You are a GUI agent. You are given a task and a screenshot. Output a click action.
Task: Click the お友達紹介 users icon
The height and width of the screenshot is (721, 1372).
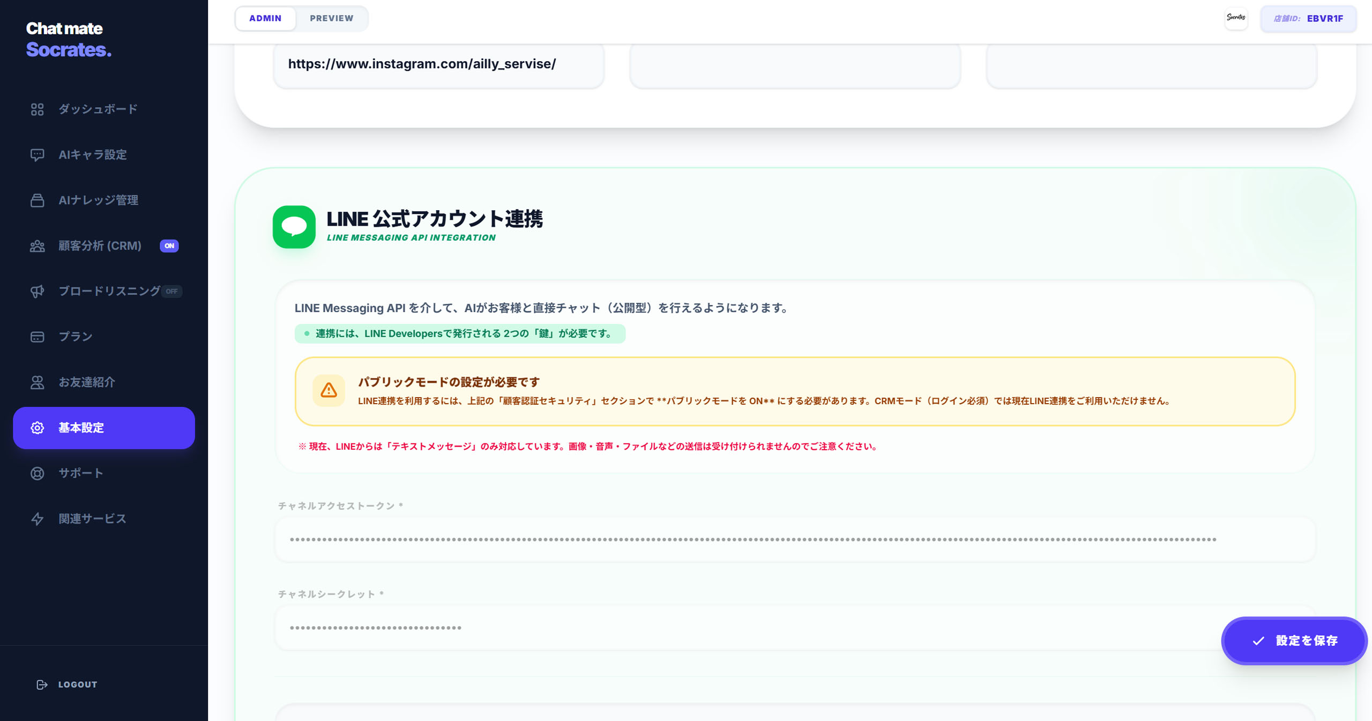coord(37,382)
